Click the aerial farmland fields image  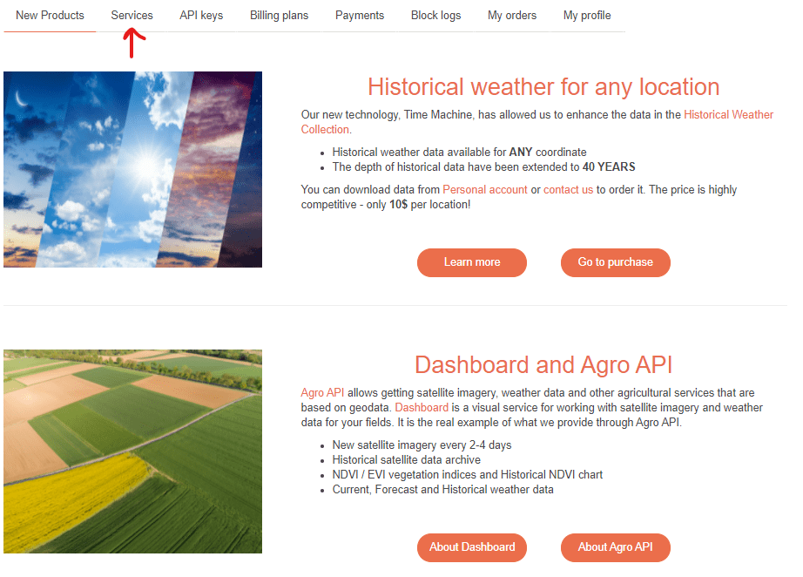(132, 451)
